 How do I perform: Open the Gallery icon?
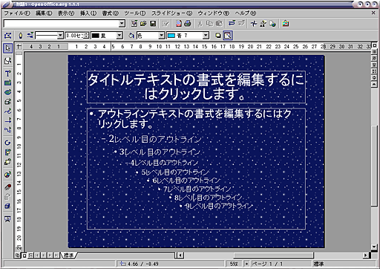(286, 24)
